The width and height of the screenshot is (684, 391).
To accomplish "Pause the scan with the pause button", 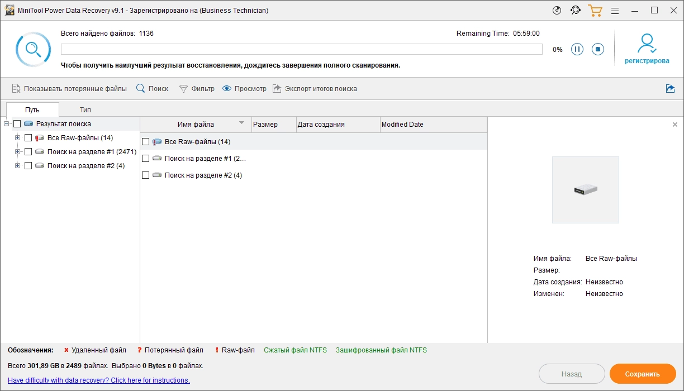I will tap(577, 49).
